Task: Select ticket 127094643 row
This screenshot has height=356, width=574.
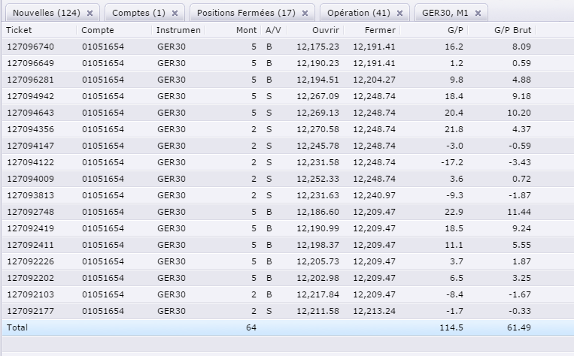Action: click(288, 113)
